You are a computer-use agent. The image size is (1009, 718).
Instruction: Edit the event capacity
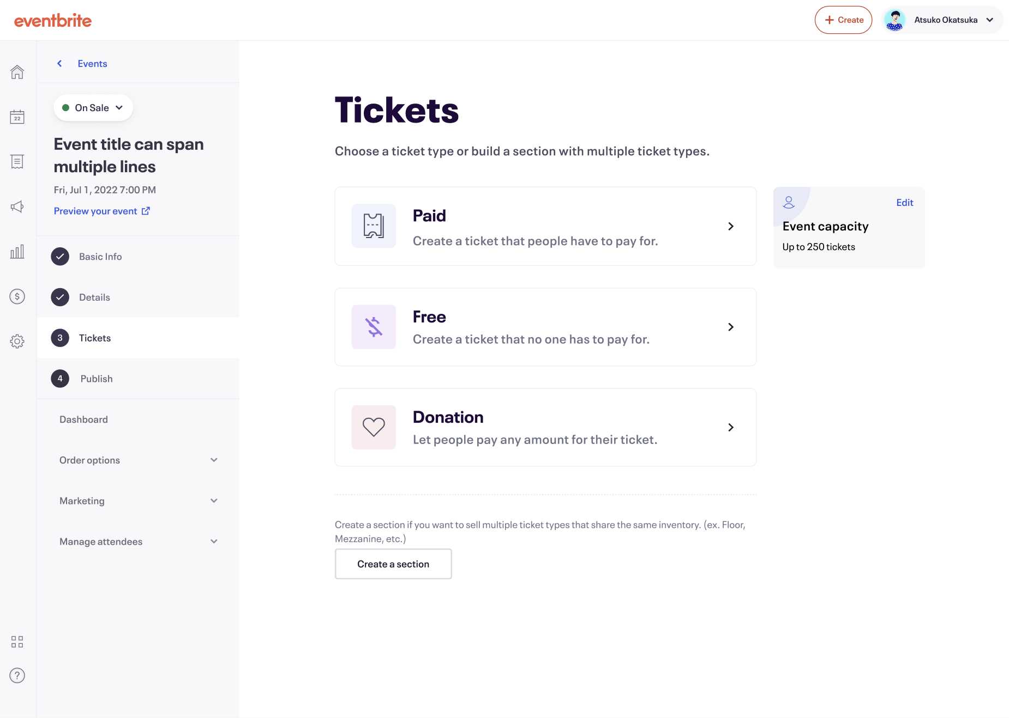(904, 203)
